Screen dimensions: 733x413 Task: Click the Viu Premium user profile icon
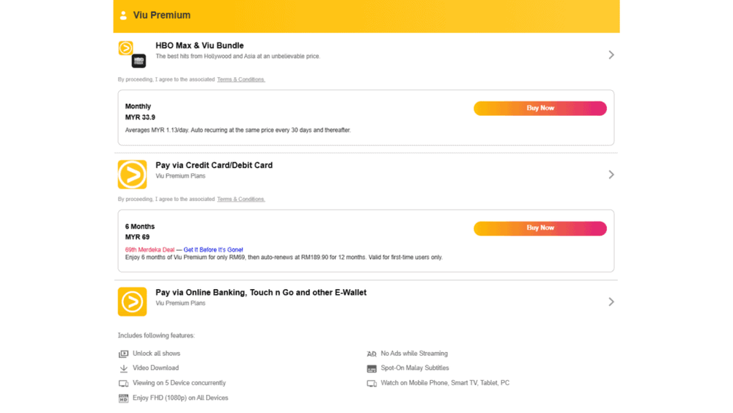pyautogui.click(x=123, y=15)
